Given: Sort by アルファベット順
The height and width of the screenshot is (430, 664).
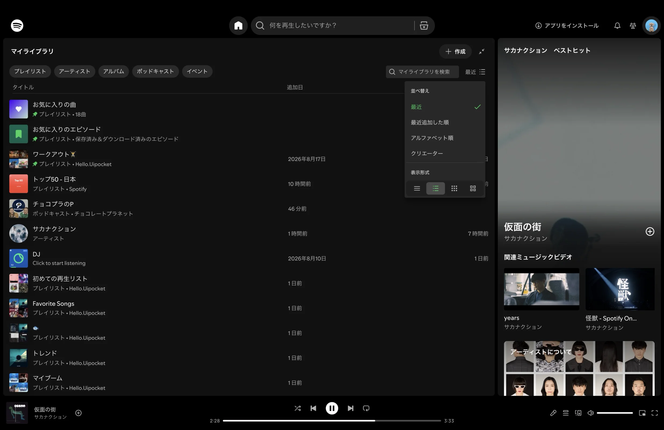Looking at the screenshot, I should 445,138.
